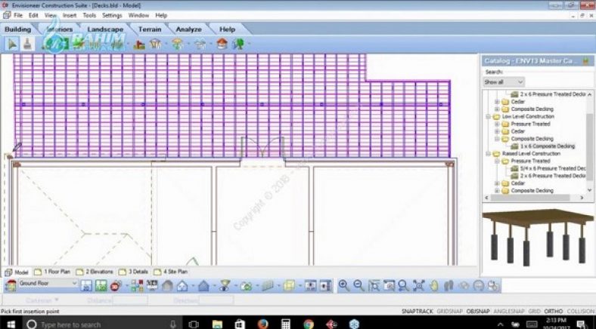596x329 pixels.
Task: Select the paintbrush material tool
Action: point(27,44)
